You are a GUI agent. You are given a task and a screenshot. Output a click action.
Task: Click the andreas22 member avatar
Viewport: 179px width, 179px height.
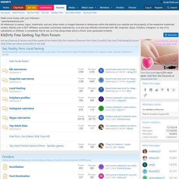pyautogui.click(x=145, y=151)
